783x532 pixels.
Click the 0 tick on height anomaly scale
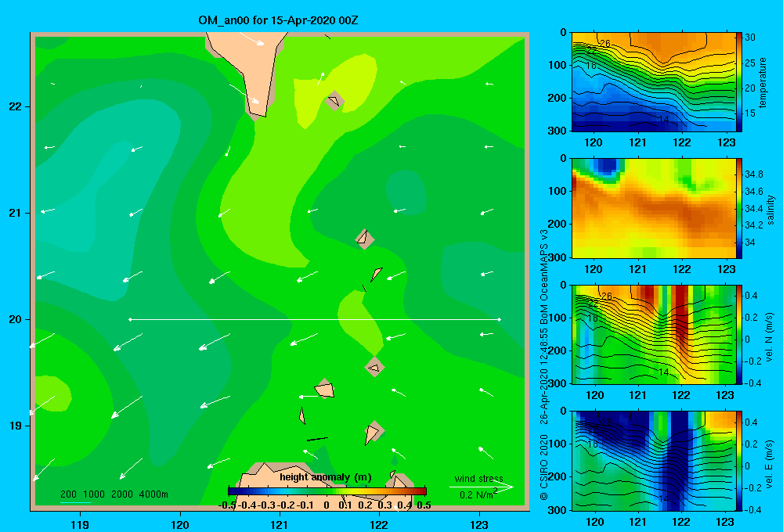pyautogui.click(x=326, y=505)
